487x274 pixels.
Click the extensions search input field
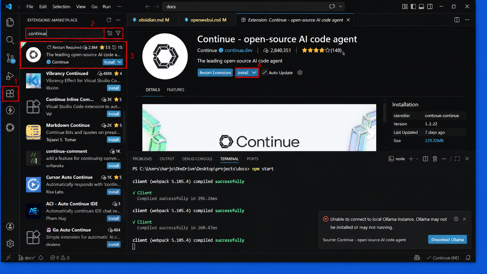[65, 34]
